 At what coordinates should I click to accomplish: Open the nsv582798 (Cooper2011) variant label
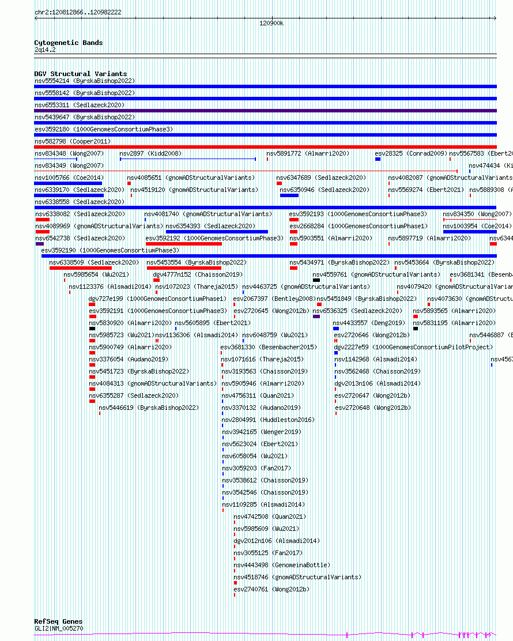(x=73, y=141)
